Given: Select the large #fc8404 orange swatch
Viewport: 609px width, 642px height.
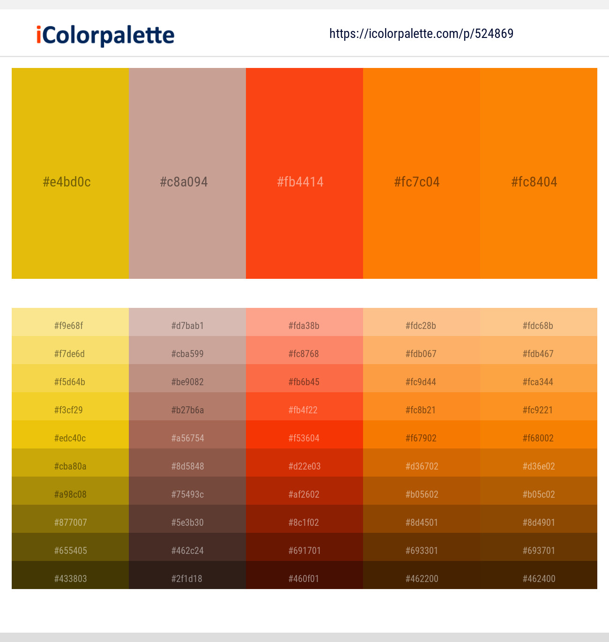Looking at the screenshot, I should point(539,173).
